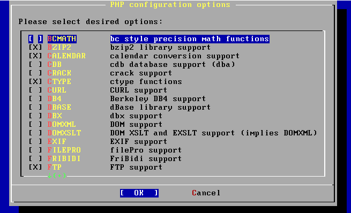The image size is (351, 213).
Task: Select the CDB option name
Action: coord(55,65)
